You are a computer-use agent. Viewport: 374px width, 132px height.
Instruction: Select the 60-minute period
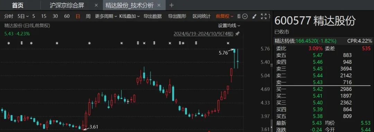(x=67, y=16)
